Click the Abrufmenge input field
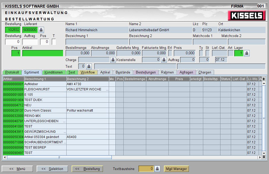Image resolution: width=269 pixels, height=174 pixels. point(103,53)
